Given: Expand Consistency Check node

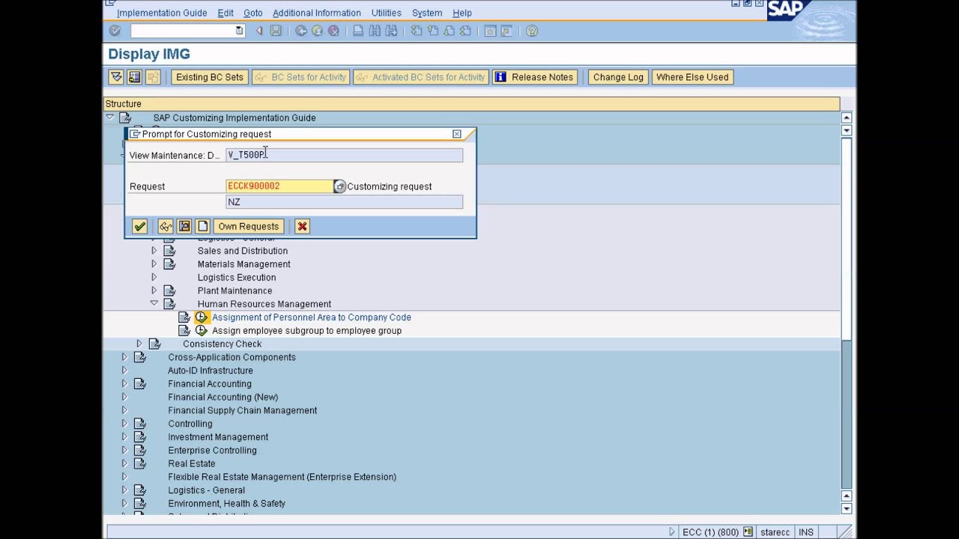Looking at the screenshot, I should 139,344.
